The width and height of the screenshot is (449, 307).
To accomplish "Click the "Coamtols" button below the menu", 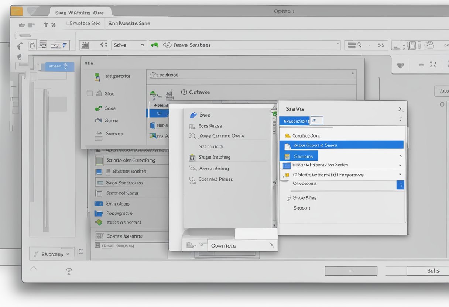I will 223,246.
